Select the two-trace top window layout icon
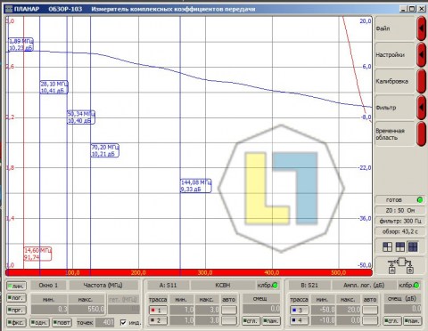 click(x=400, y=246)
